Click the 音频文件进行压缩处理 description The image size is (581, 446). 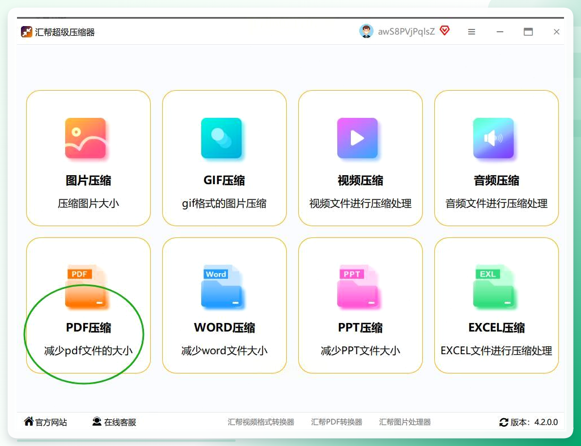pos(496,203)
